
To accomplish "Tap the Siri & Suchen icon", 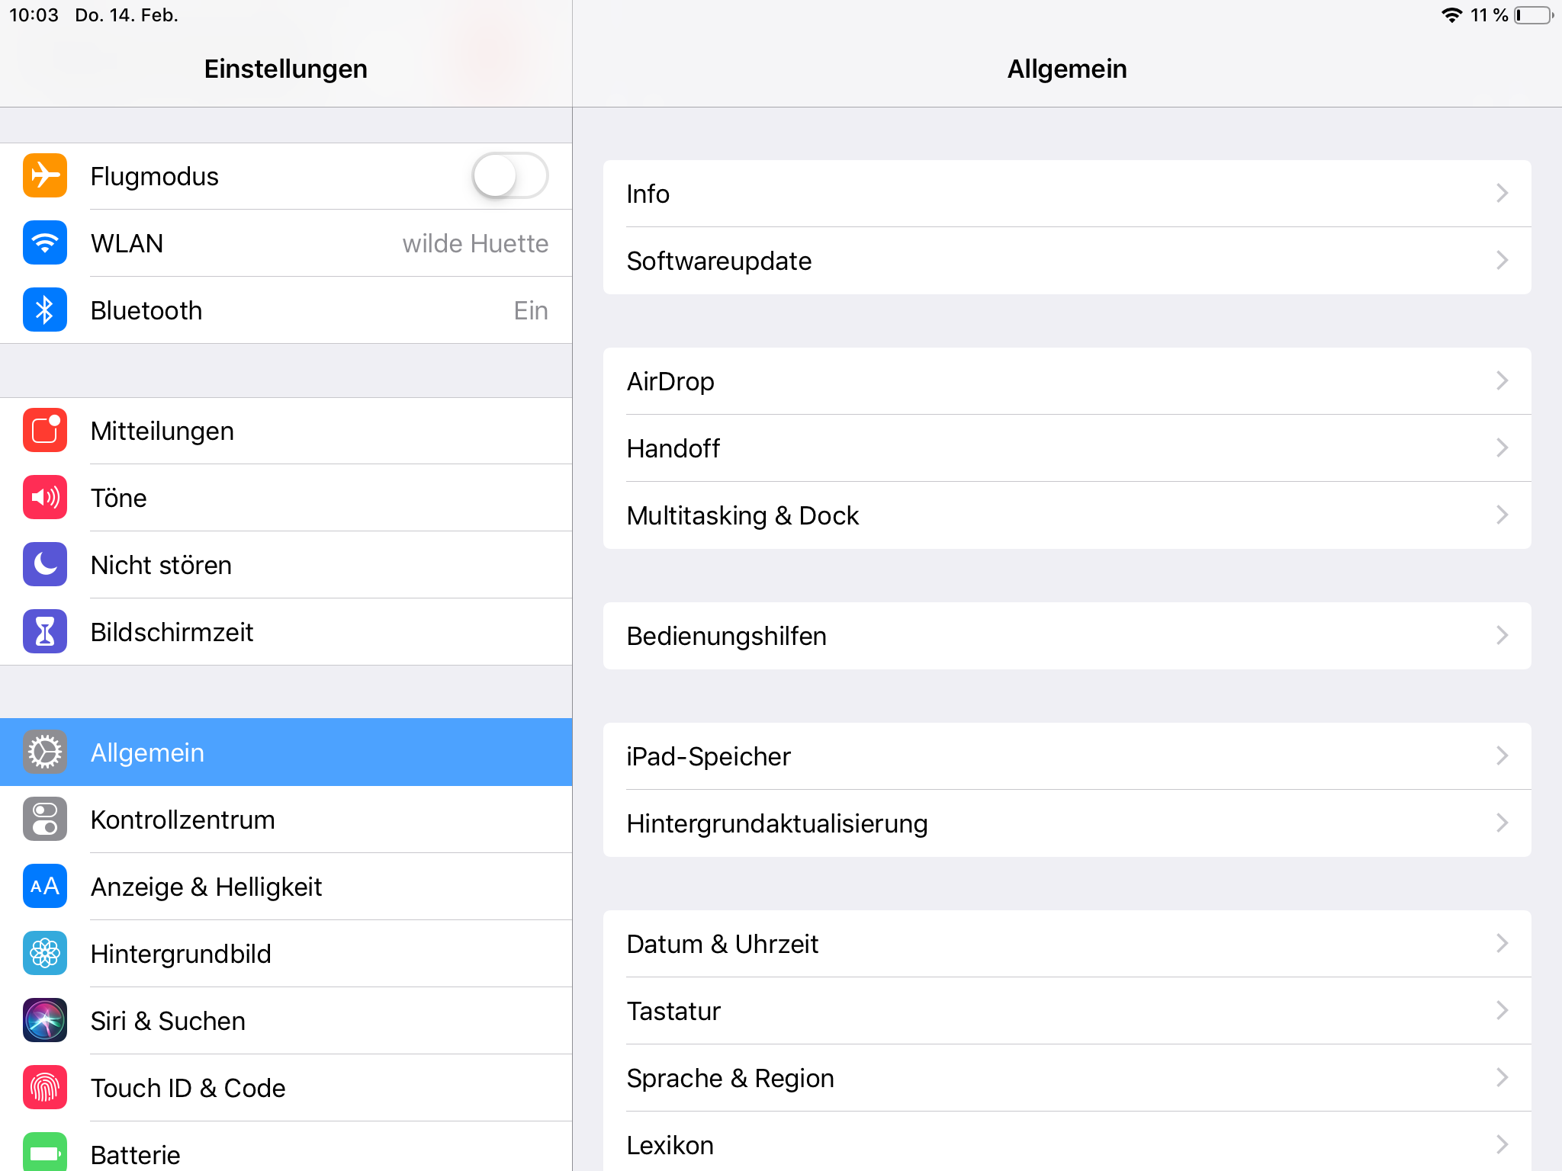I will point(45,1021).
